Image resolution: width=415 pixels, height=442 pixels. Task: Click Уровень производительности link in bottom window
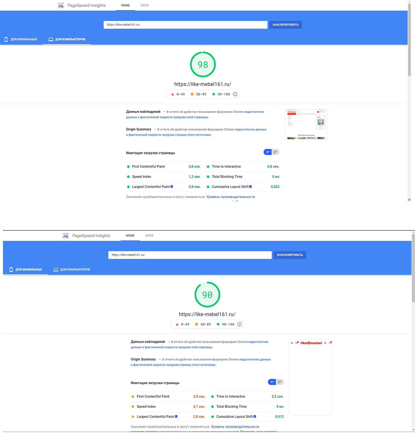[x=235, y=427]
